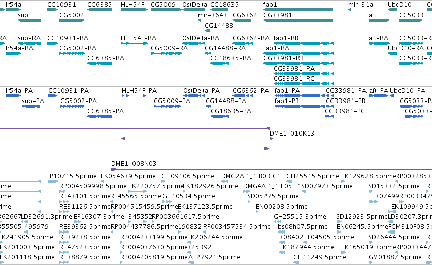Image resolution: width=432 pixels, height=265 pixels.
Task: Click the CG18635-RA transcript label
Action: (231, 58)
